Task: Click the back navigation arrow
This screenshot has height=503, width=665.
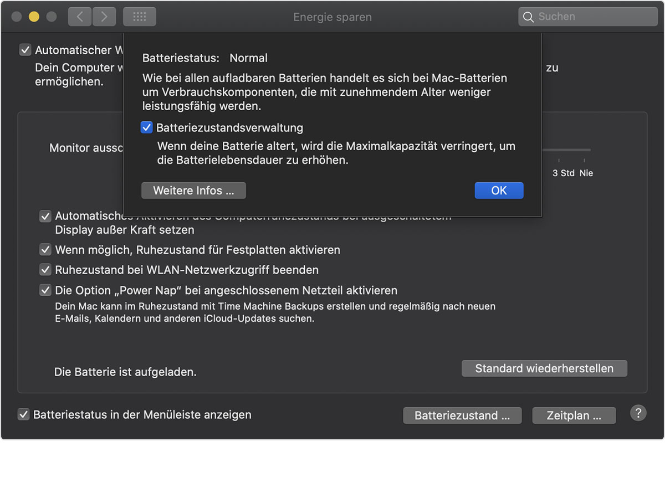Action: point(80,17)
